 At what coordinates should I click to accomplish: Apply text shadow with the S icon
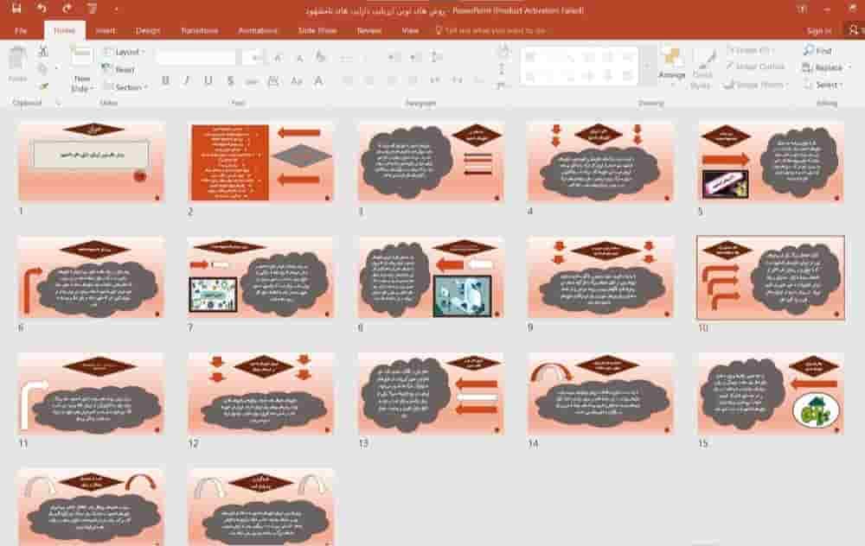pos(230,81)
